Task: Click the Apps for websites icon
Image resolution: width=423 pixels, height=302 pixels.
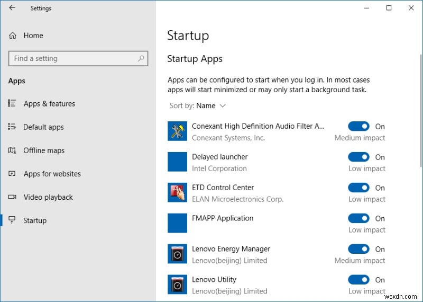Action: (12, 174)
